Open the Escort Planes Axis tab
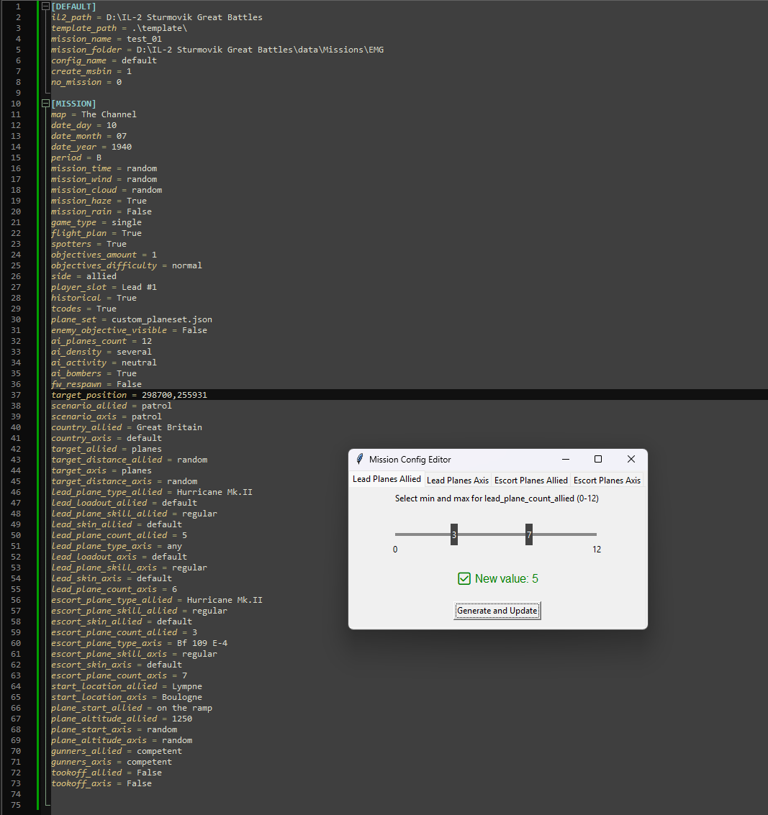Image resolution: width=768 pixels, height=815 pixels. click(607, 481)
